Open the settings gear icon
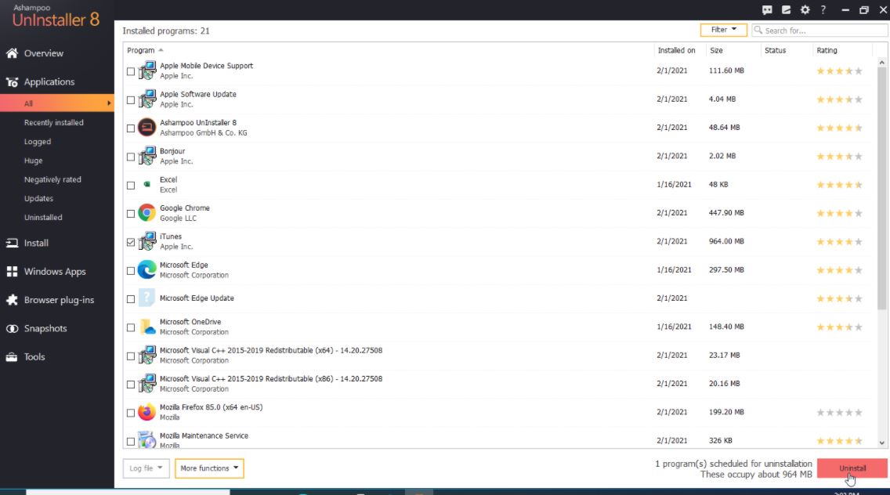This screenshot has width=890, height=495. coord(805,9)
